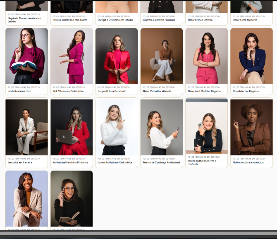
Task: Open the 'Blazer Branco Clássico' title
Action: click(200, 20)
